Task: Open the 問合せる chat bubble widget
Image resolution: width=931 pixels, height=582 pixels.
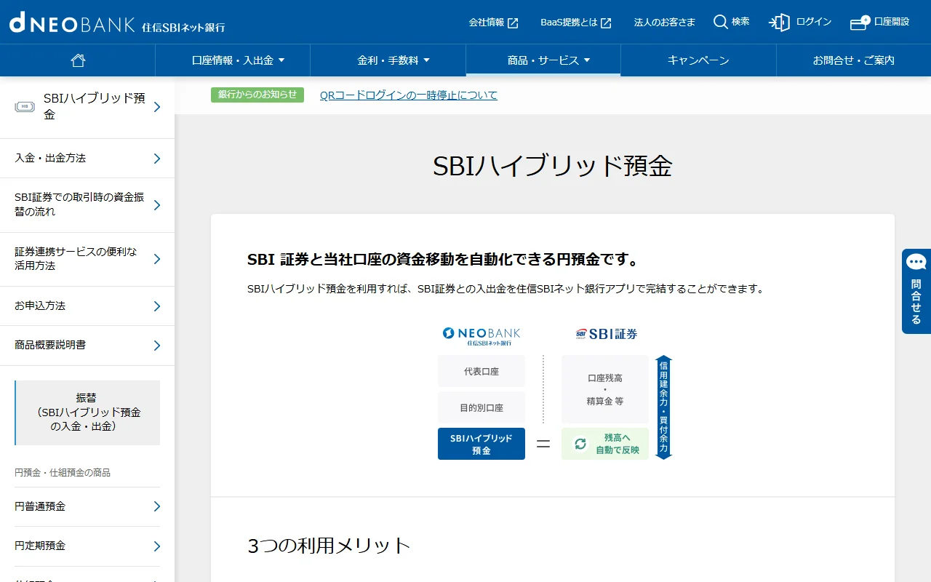Action: pyautogui.click(x=916, y=291)
